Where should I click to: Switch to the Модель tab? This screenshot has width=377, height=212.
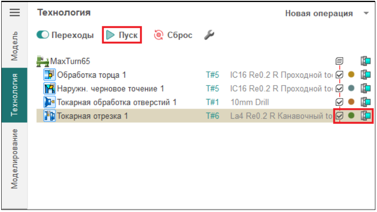tap(14, 46)
